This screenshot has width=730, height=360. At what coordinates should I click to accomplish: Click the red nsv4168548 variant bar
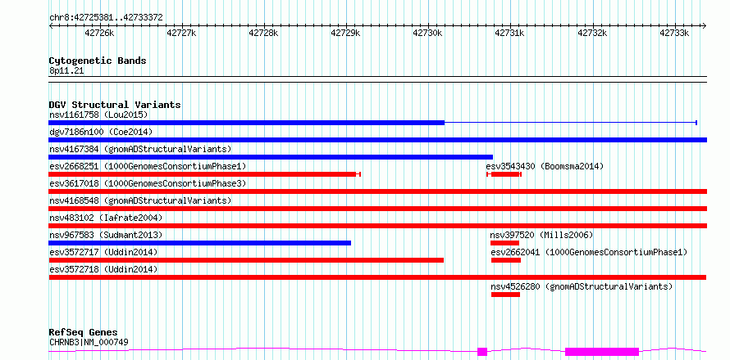[377, 209]
